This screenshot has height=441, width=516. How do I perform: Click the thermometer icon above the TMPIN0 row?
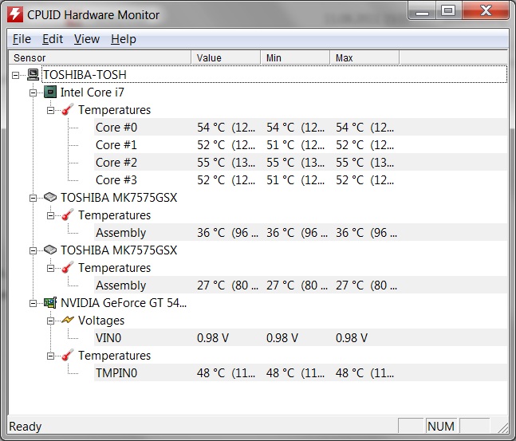[68, 355]
